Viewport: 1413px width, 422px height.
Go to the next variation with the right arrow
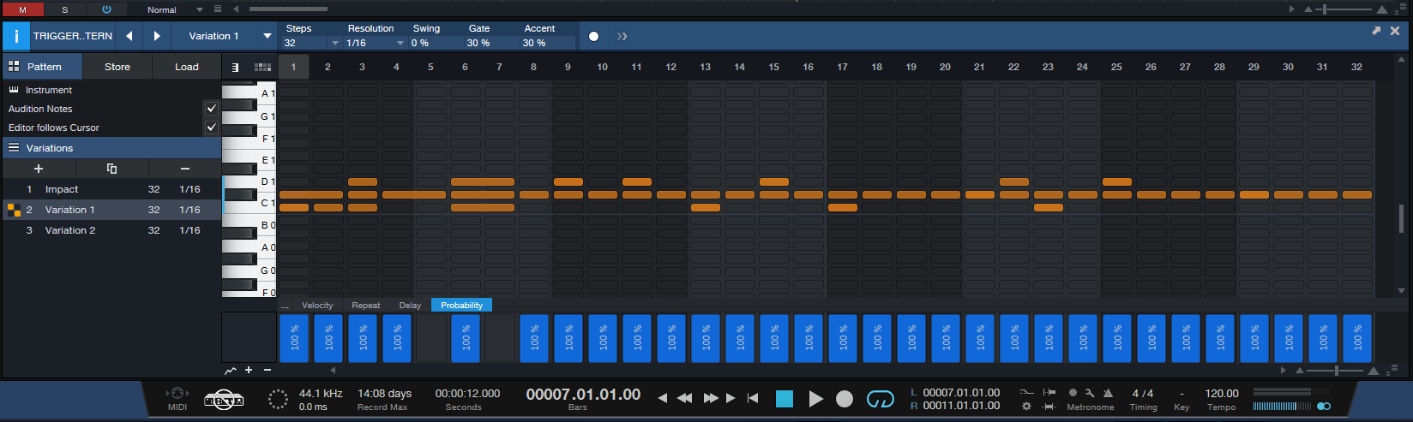157,36
